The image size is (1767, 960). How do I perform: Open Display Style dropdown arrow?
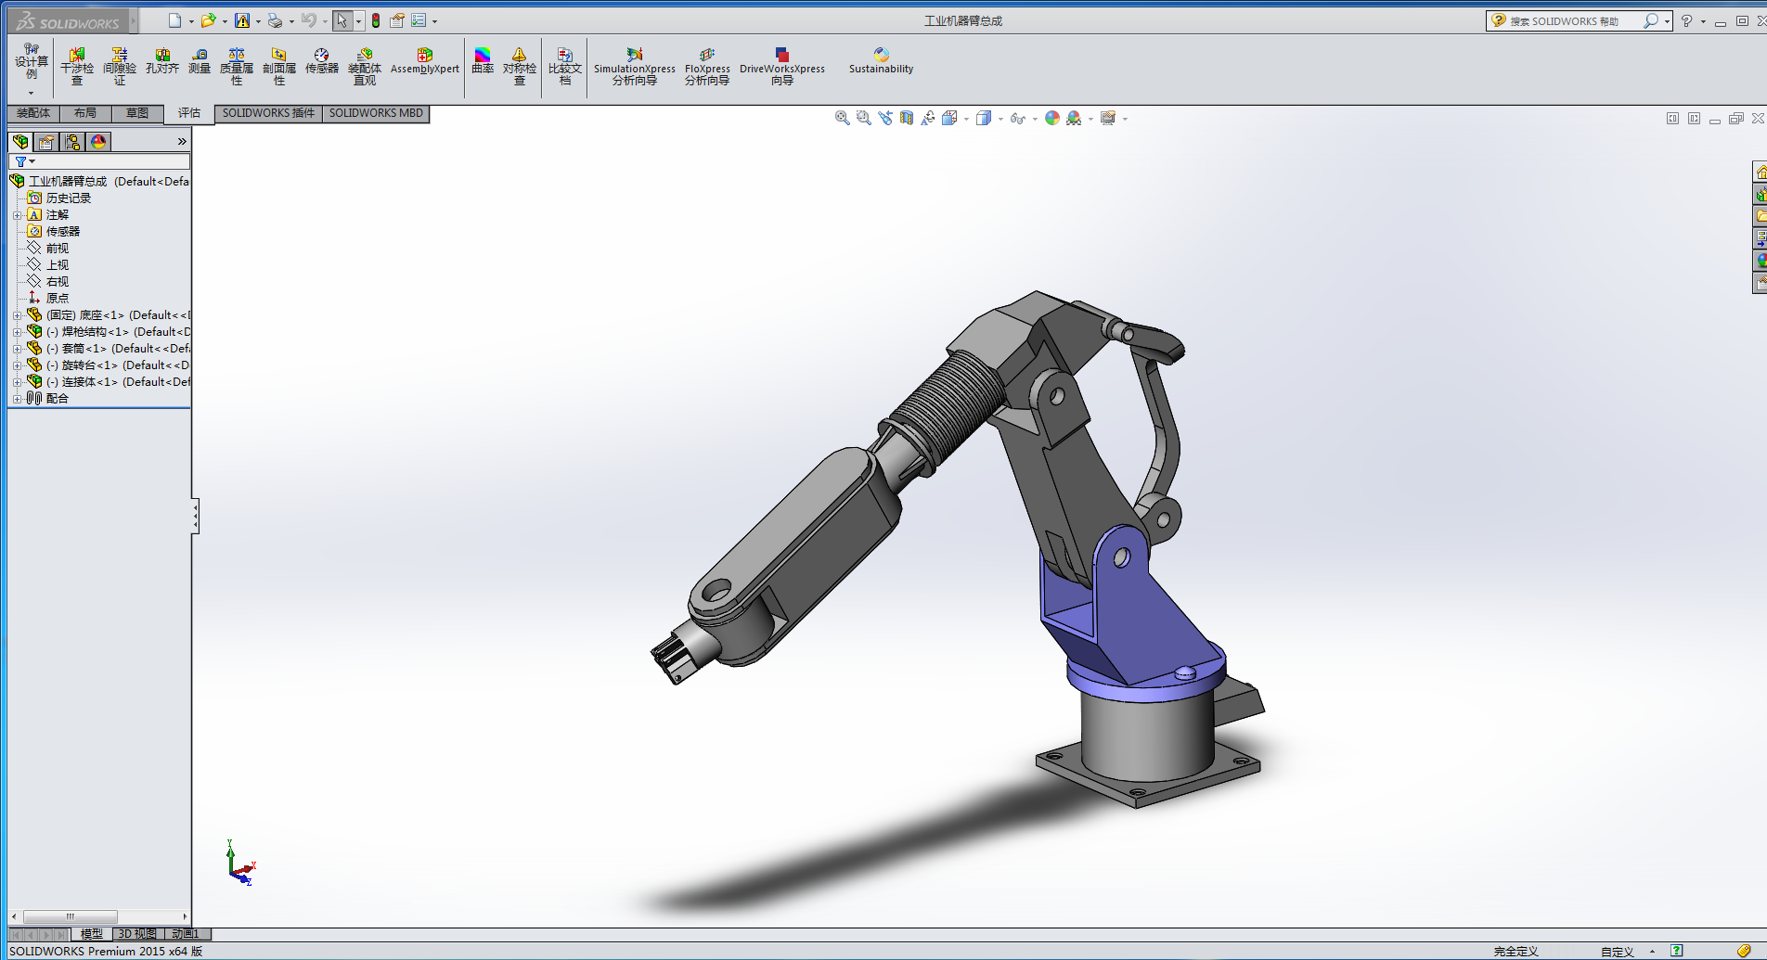pos(1000,119)
